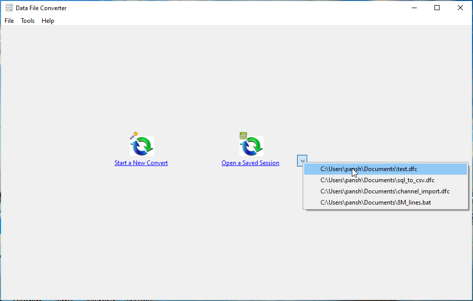Open the Help menu

tap(48, 21)
